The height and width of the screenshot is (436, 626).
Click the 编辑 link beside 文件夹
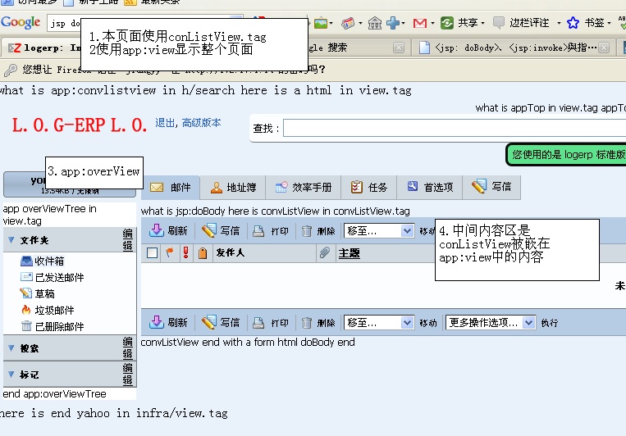click(x=128, y=240)
